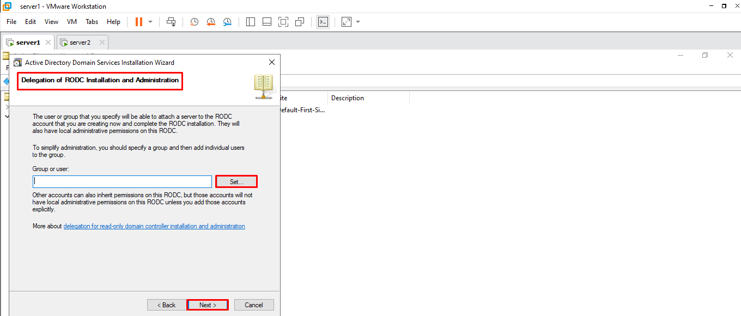The width and height of the screenshot is (741, 316).
Task: Cancel the installation wizard
Action: click(x=254, y=305)
